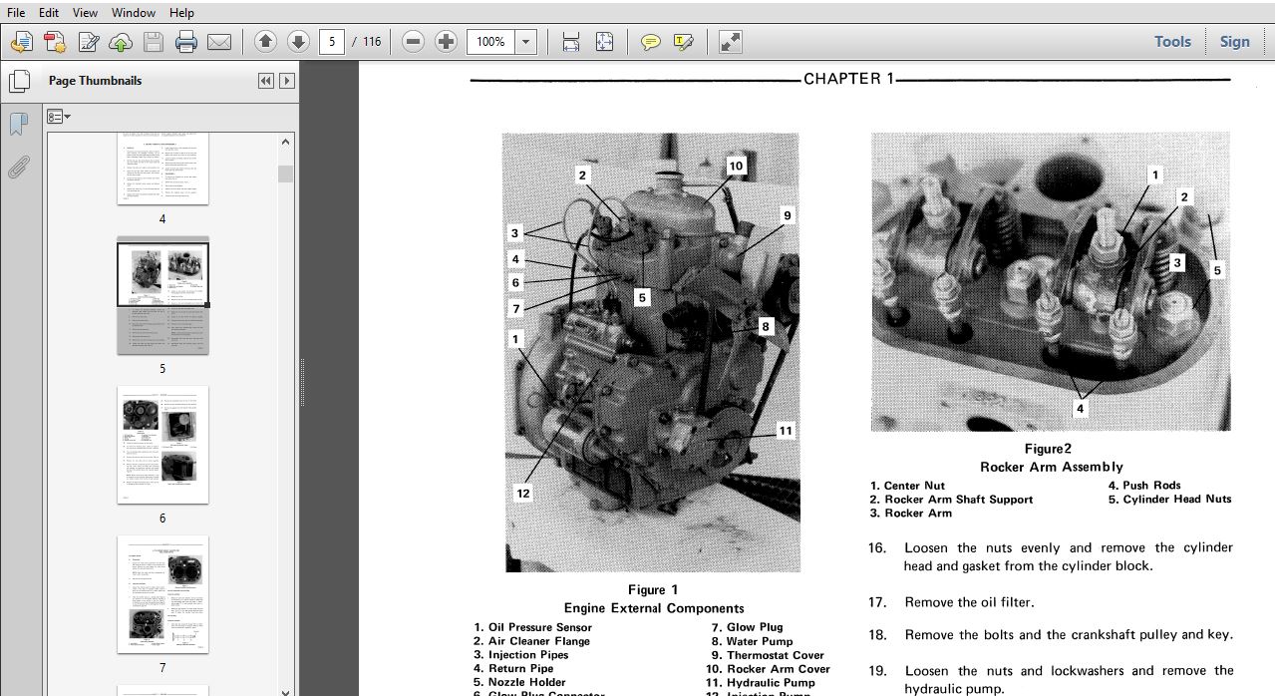
Task: Select the page 7 thumbnail
Action: [x=162, y=594]
